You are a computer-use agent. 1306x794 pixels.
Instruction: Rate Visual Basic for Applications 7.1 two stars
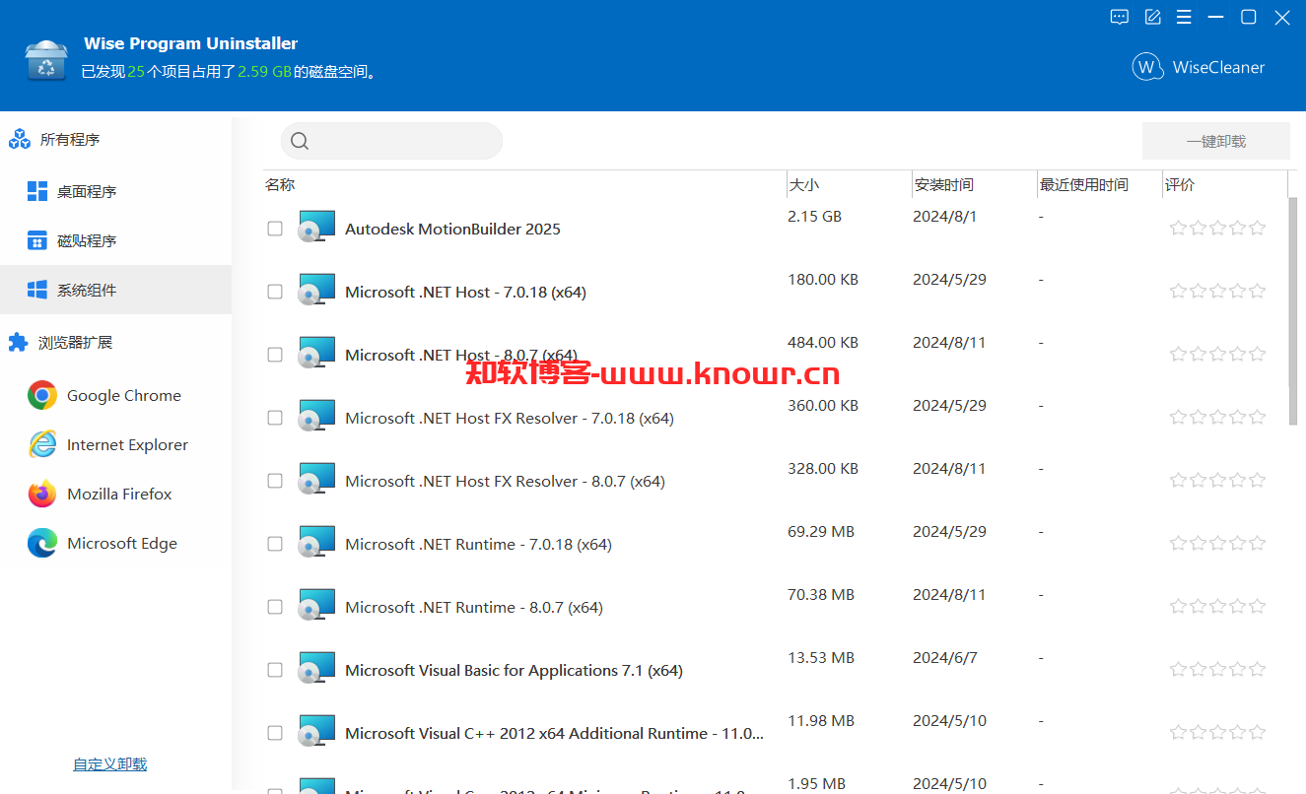pos(1198,670)
